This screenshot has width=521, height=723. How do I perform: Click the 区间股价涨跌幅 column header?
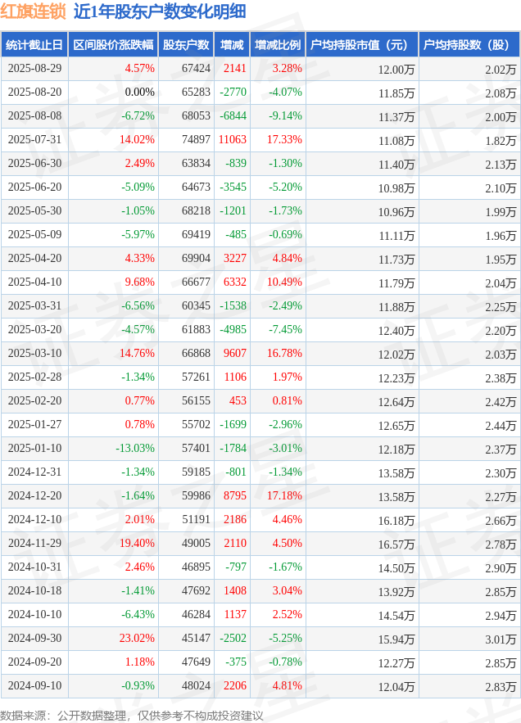pyautogui.click(x=113, y=45)
